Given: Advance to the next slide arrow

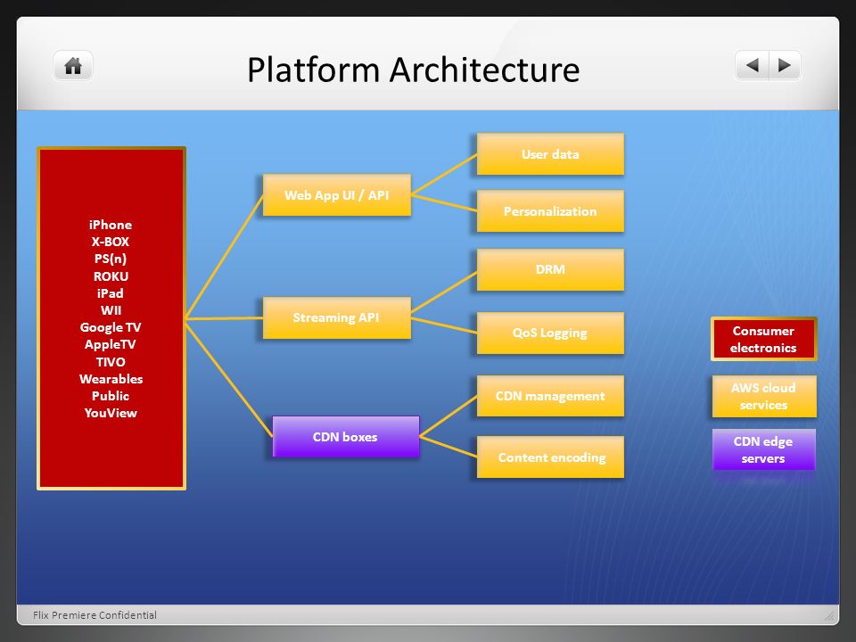Looking at the screenshot, I should tap(785, 65).
